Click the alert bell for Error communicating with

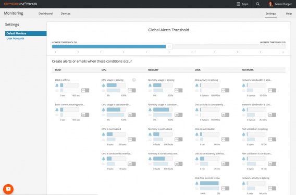[x=57, y=109]
